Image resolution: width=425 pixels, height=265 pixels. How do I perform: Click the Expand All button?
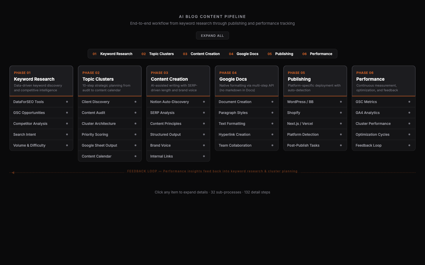coord(212,36)
